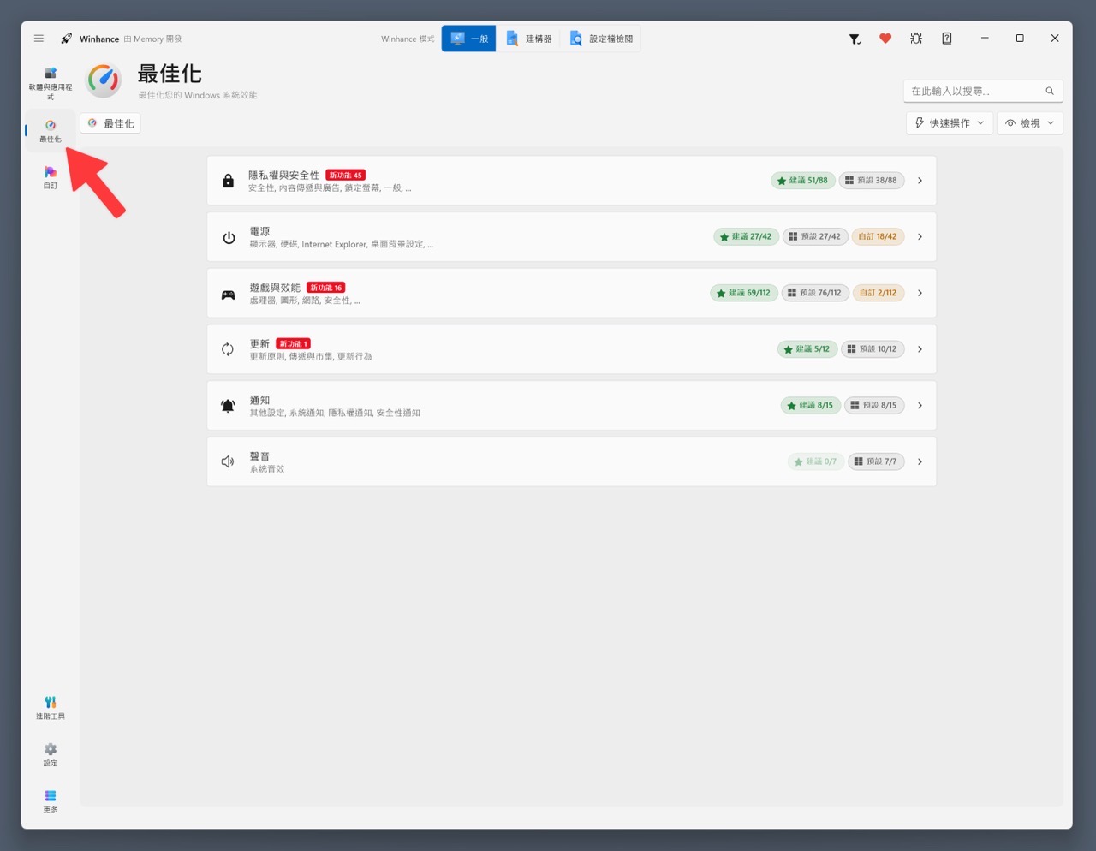Click the 預設 38/88 badge
Image resolution: width=1096 pixels, height=851 pixels.
pos(872,181)
